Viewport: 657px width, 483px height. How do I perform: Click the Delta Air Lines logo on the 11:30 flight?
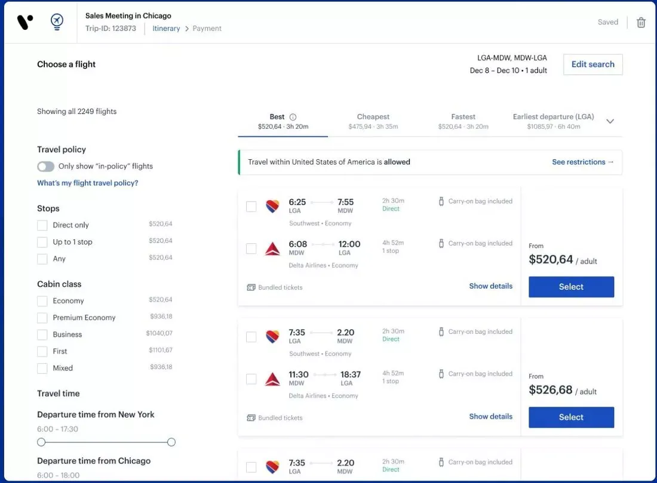click(272, 378)
